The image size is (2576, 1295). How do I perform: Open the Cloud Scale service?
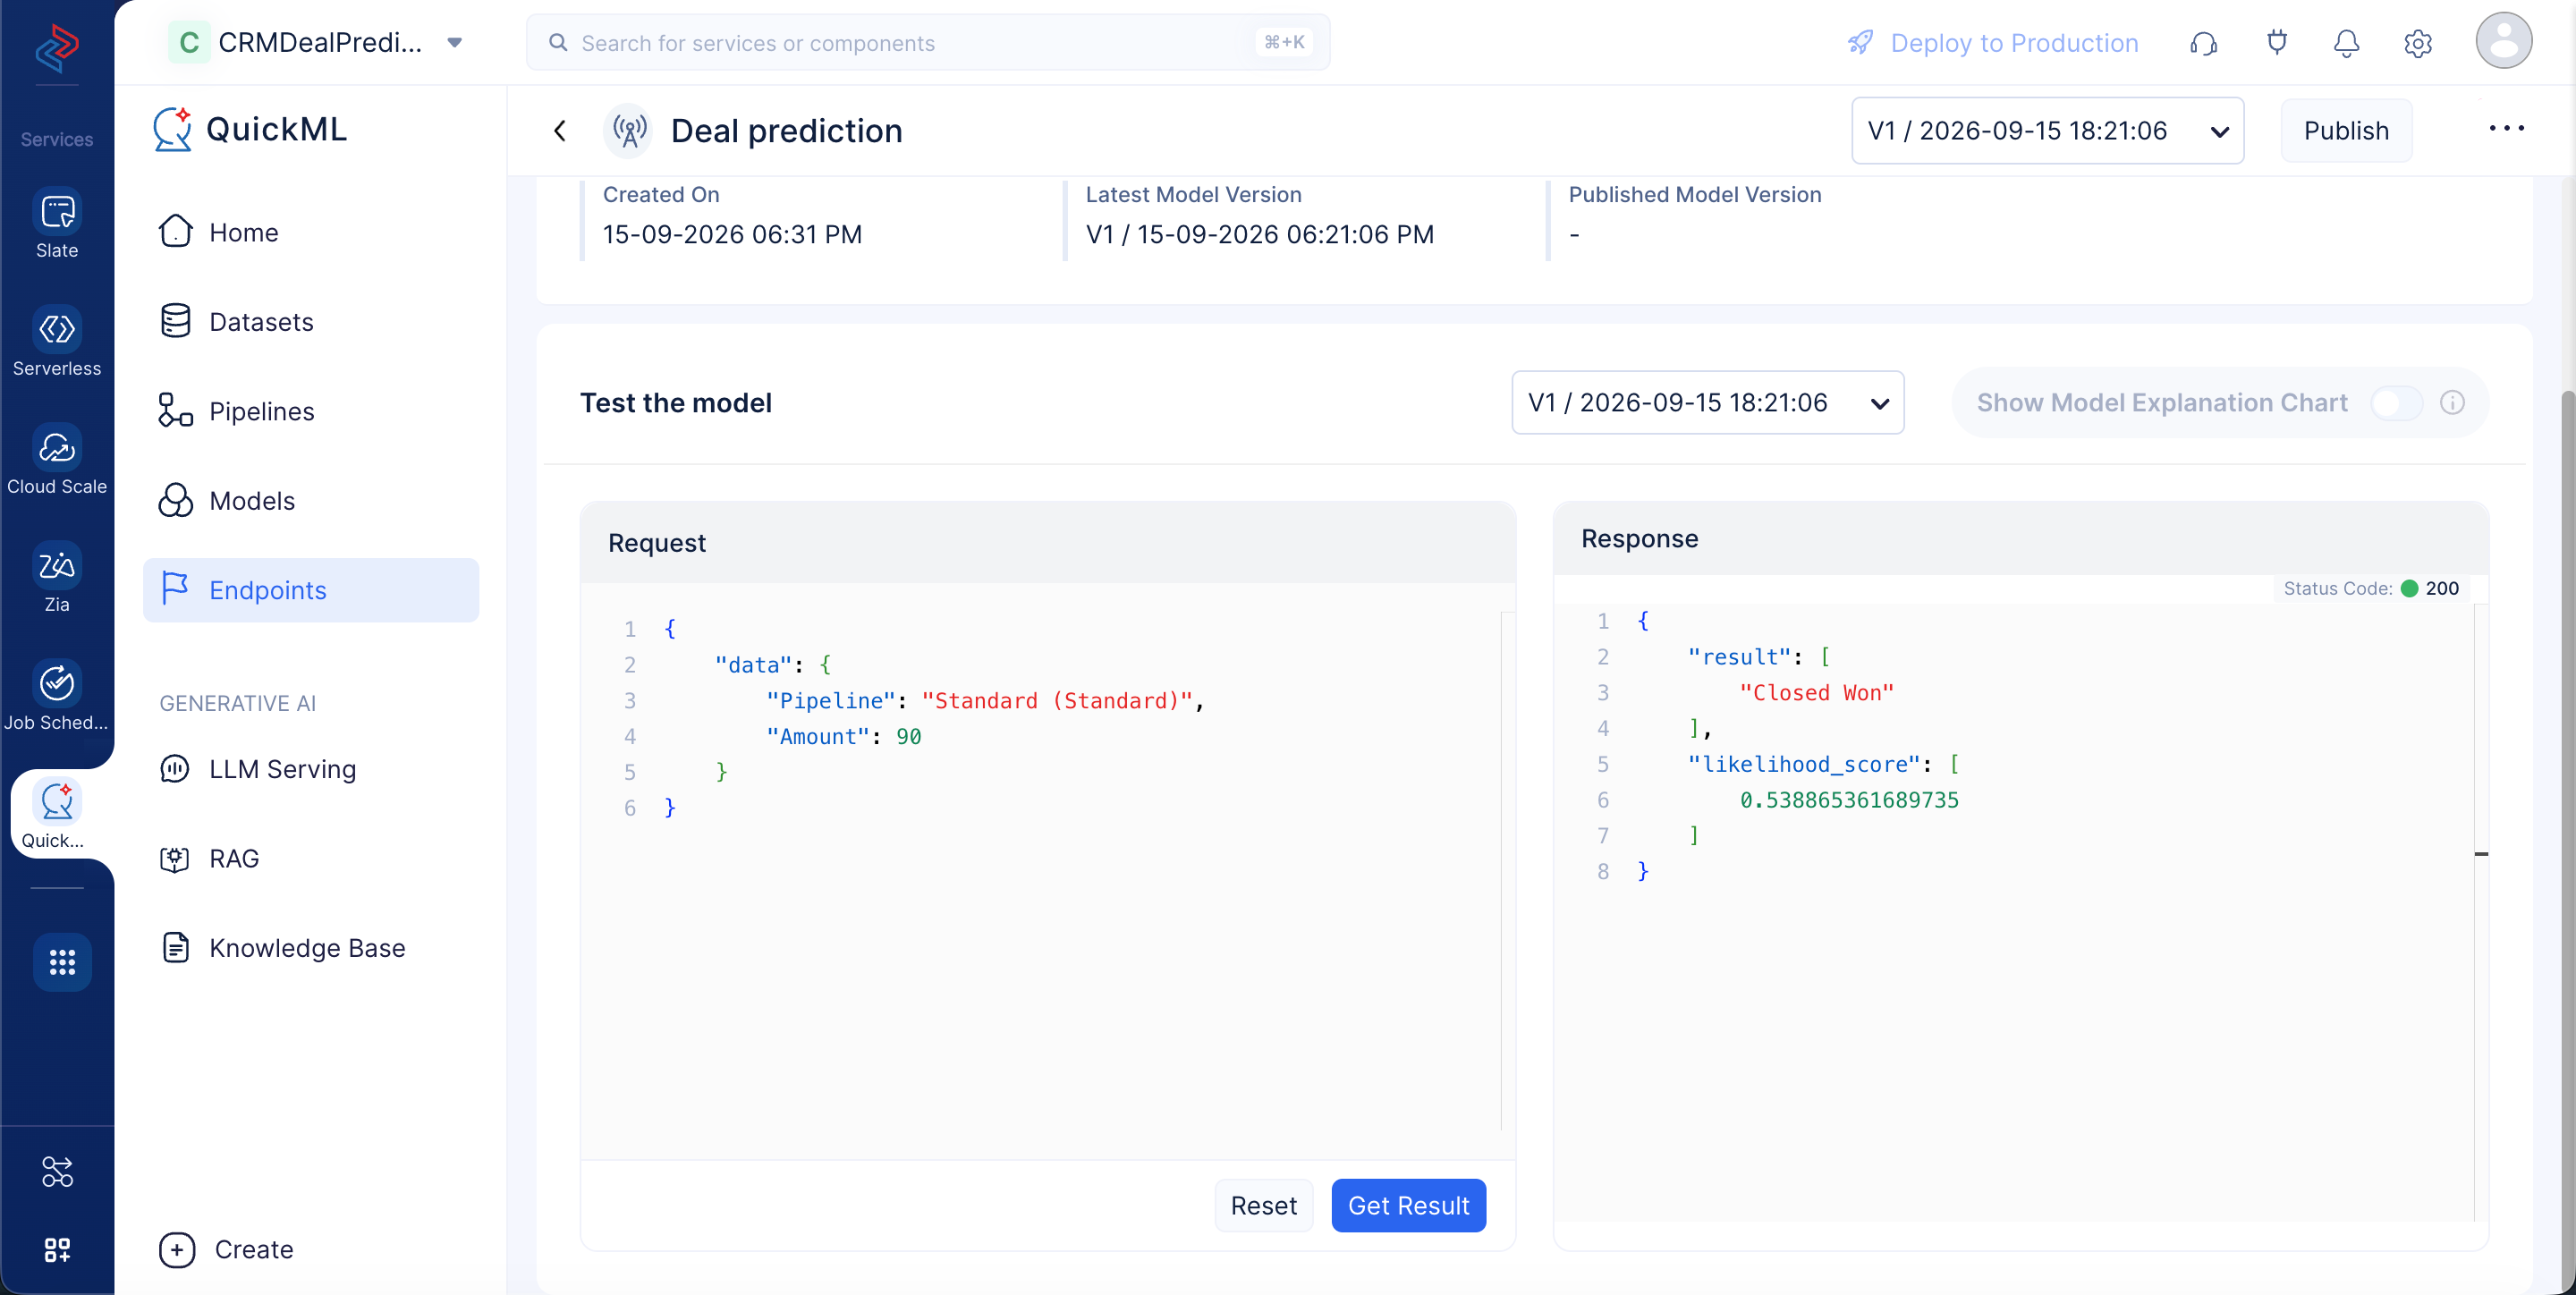point(57,459)
